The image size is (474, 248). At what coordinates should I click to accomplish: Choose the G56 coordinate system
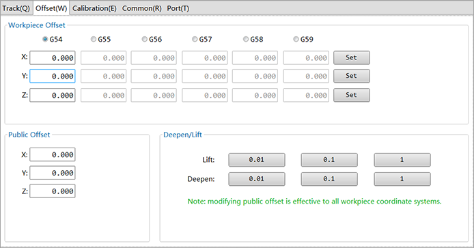point(152,40)
